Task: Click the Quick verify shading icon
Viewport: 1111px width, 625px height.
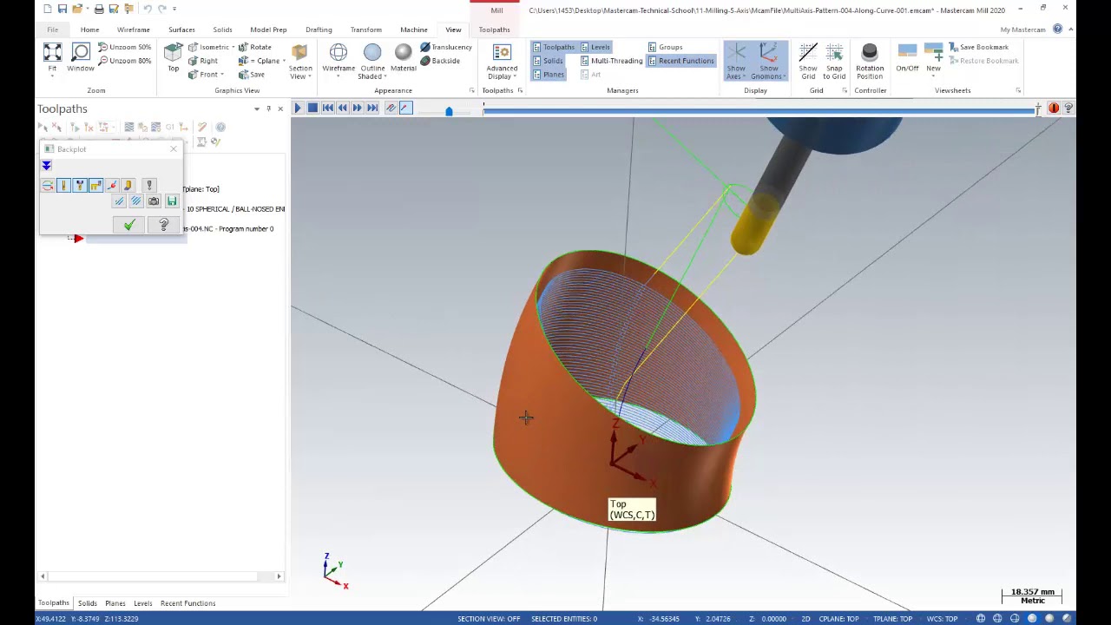Action: tap(128, 185)
